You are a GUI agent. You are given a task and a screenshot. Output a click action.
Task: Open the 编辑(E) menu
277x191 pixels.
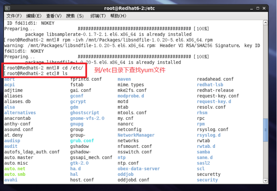pos(34,16)
